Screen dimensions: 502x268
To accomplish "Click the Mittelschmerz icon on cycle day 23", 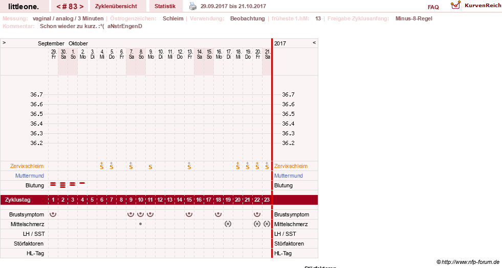I will pyautogui.click(x=267, y=224).
